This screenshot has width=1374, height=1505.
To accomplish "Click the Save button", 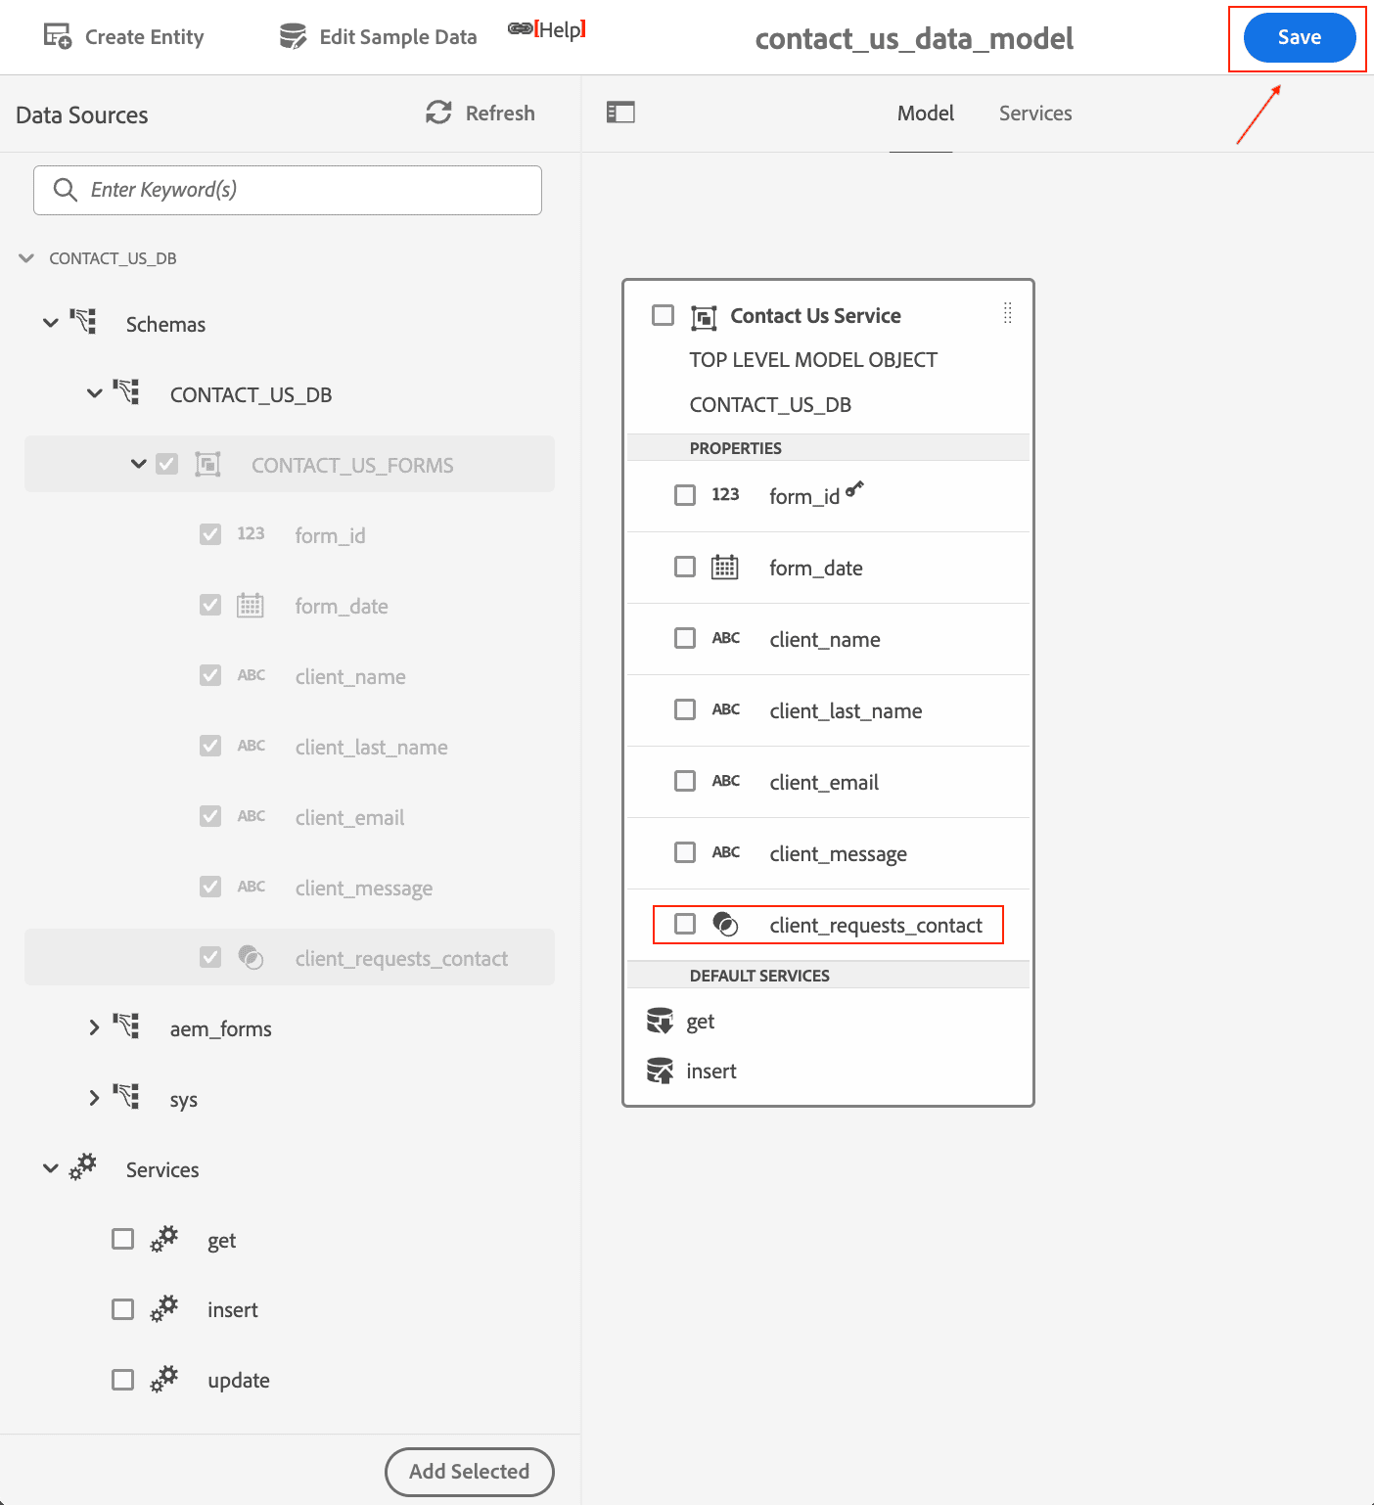I will point(1300,38).
